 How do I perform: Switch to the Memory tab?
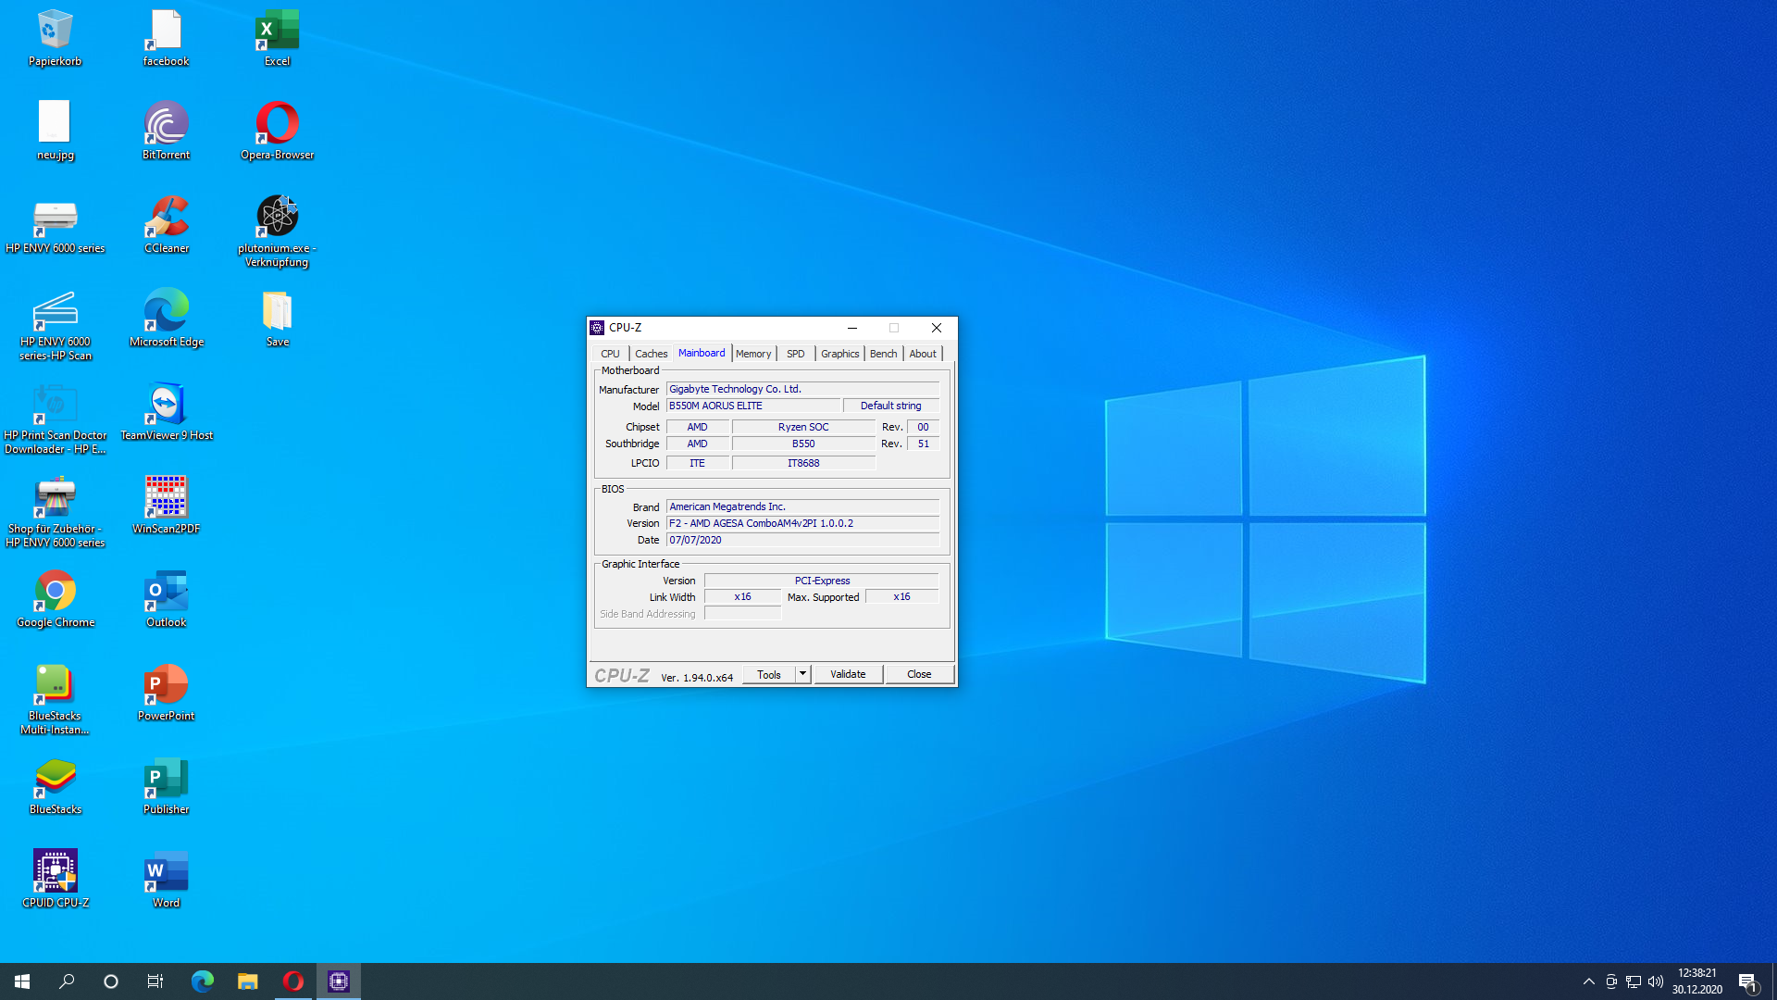tap(753, 354)
